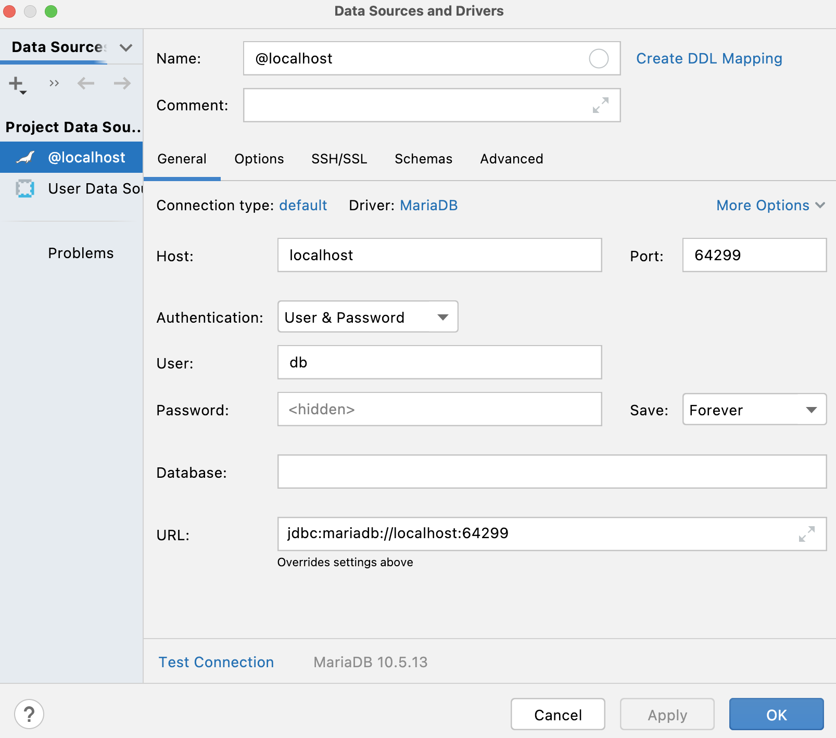
Task: Switch to the SSH/SSL tab
Action: [339, 159]
